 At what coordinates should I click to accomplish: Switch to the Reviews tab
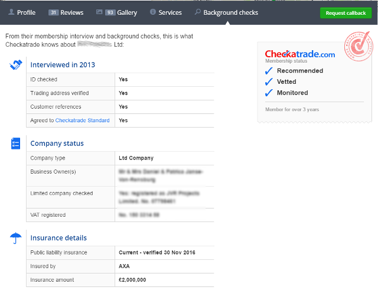(66, 12)
